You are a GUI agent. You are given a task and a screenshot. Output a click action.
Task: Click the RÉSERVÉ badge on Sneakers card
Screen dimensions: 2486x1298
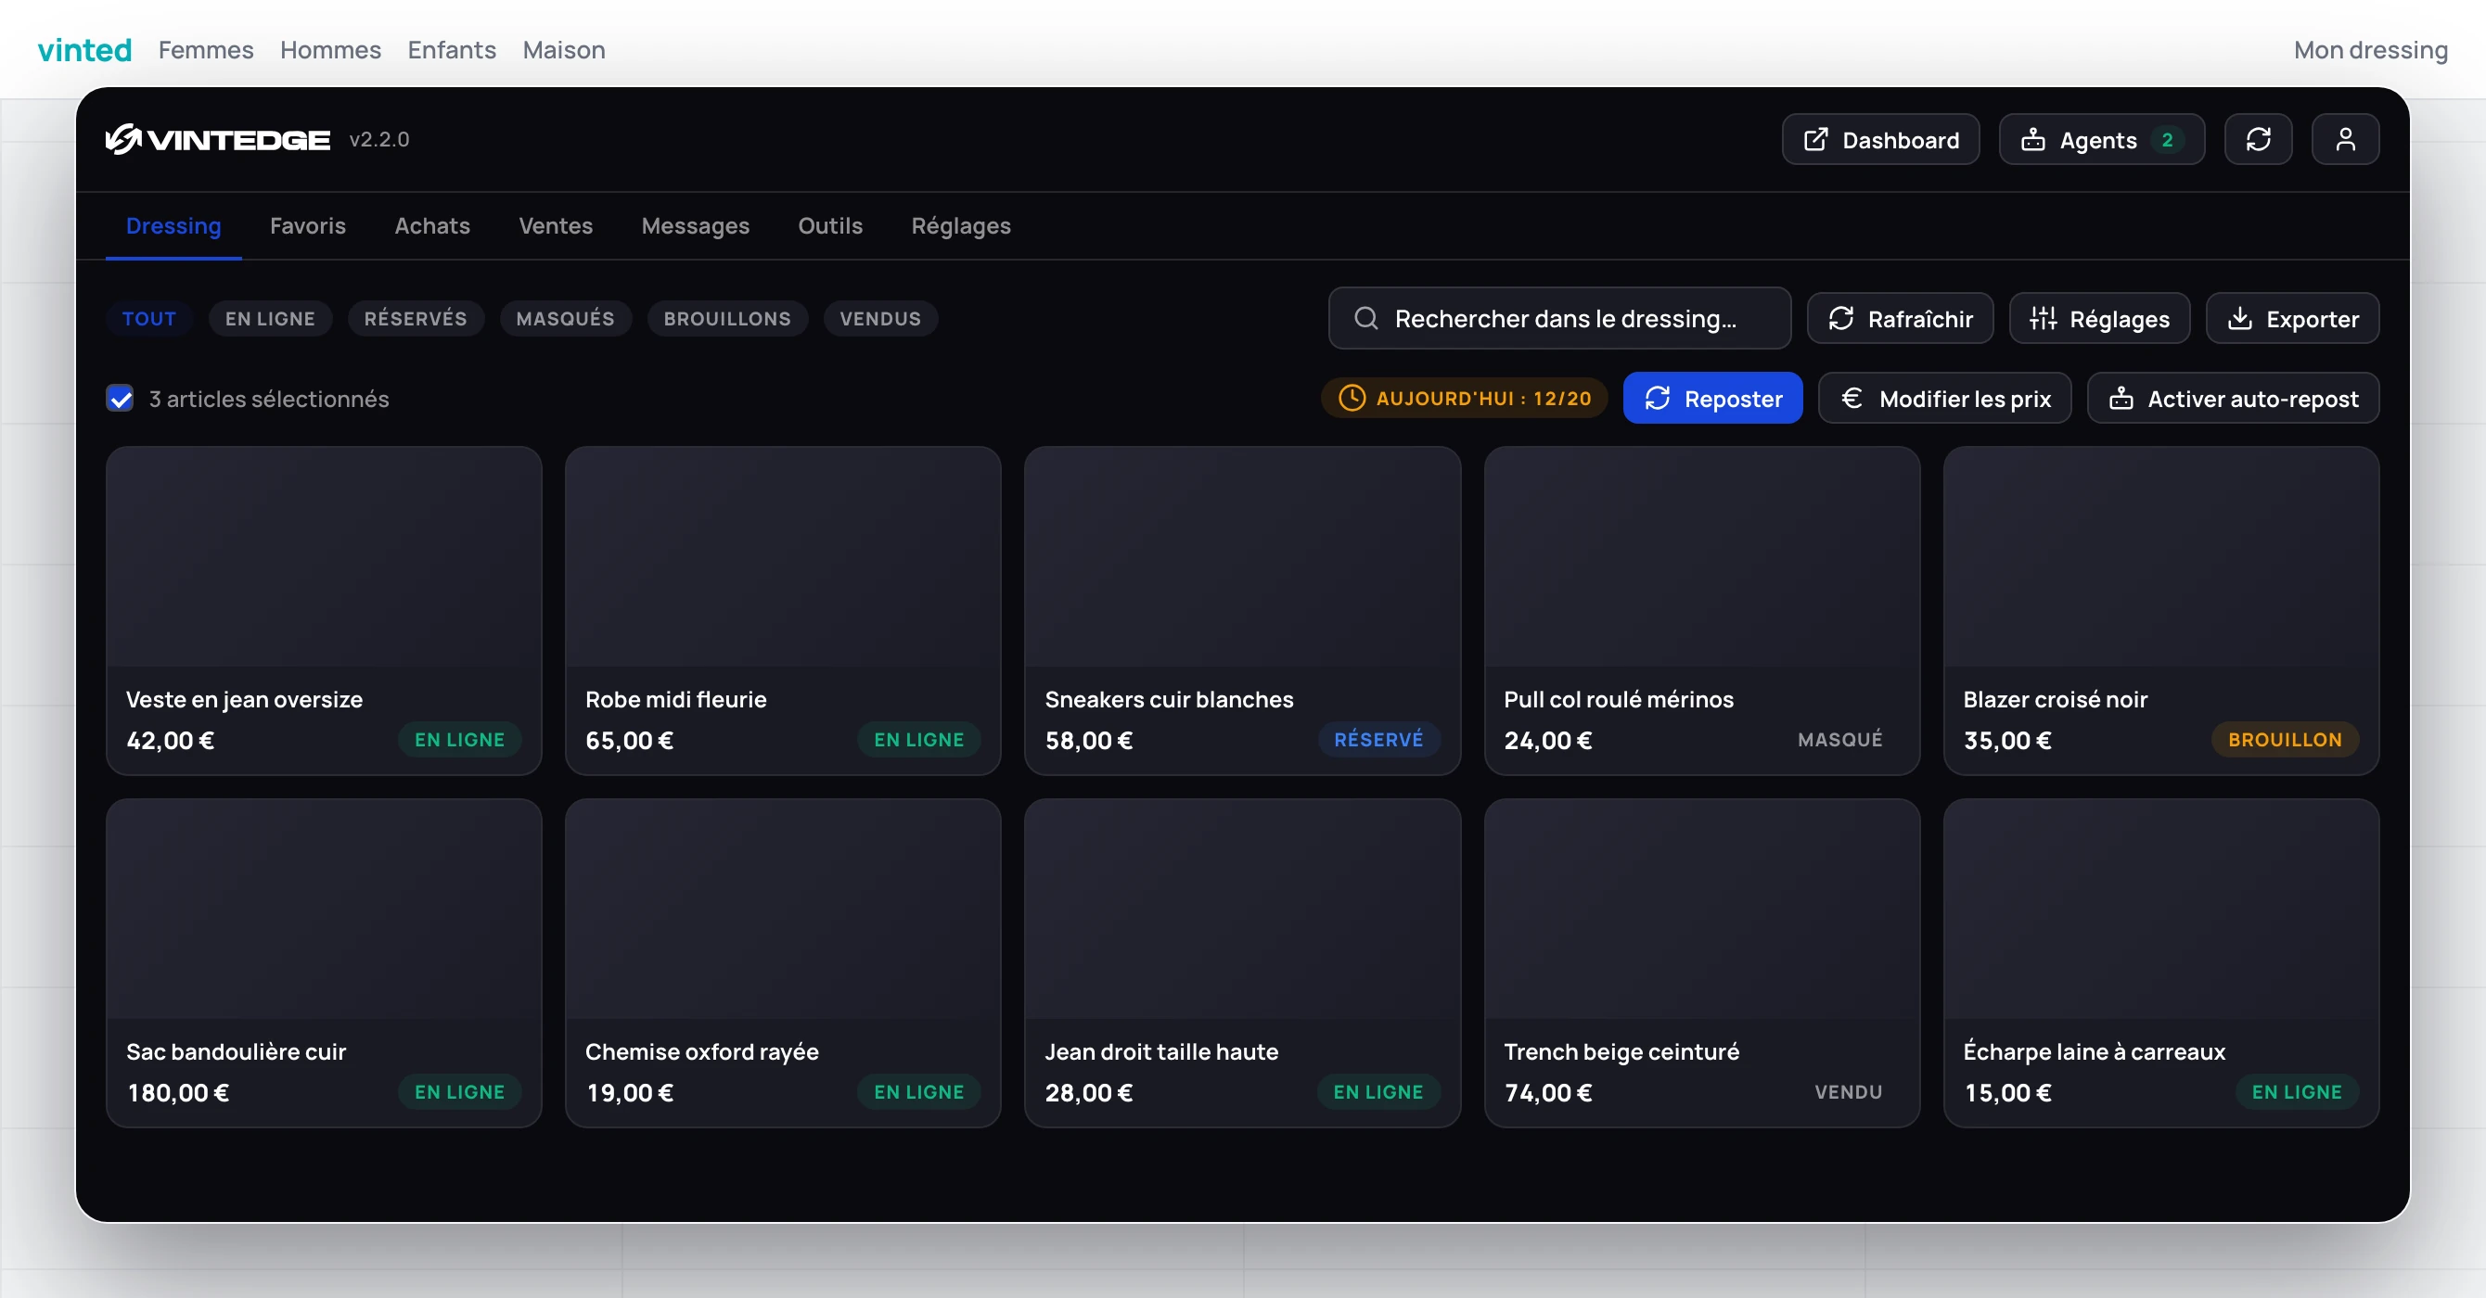1378,740
